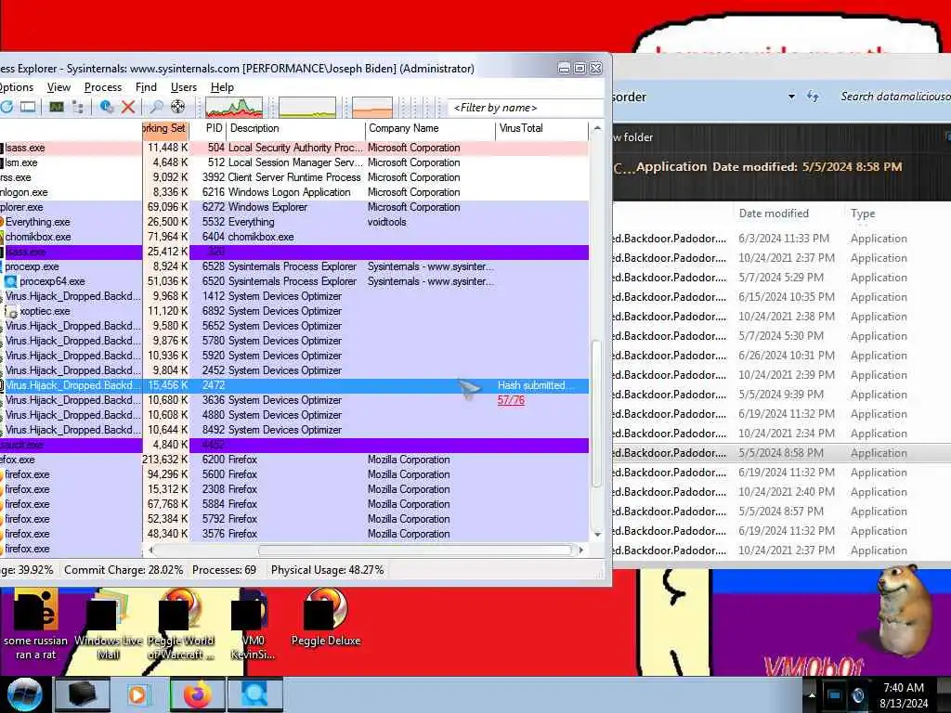
Task: Click the Explorer search box
Action: (892, 97)
